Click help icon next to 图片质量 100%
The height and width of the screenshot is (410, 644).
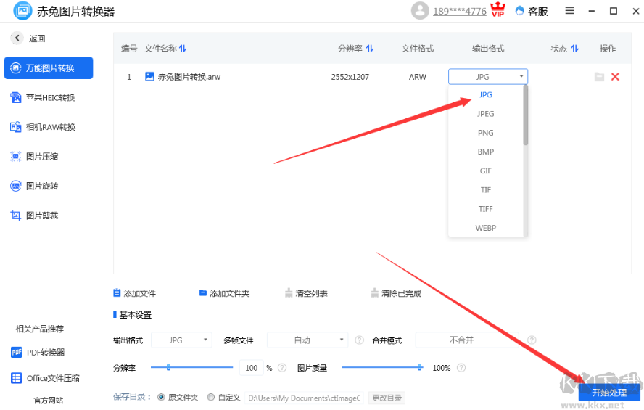click(x=461, y=368)
